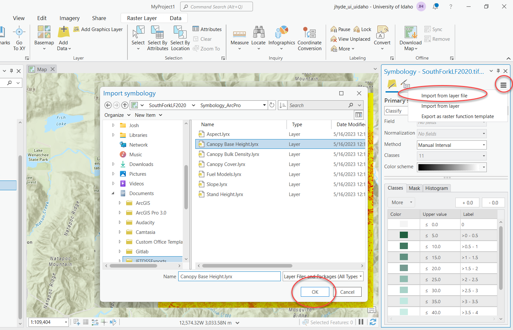
Task: Click the - 0.0 button
Action: coord(493,203)
